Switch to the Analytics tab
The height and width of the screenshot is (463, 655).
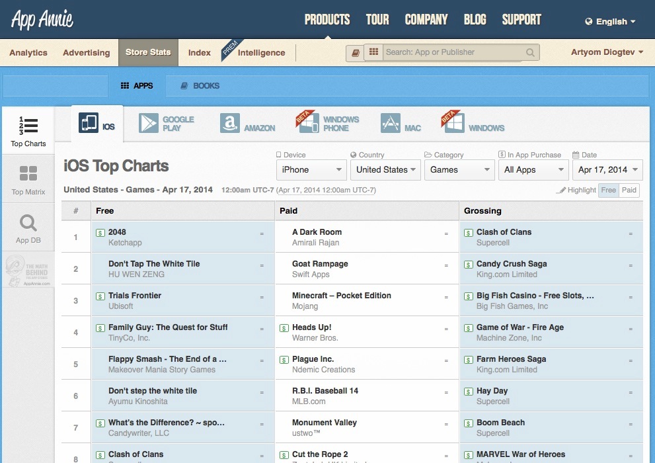[28, 53]
